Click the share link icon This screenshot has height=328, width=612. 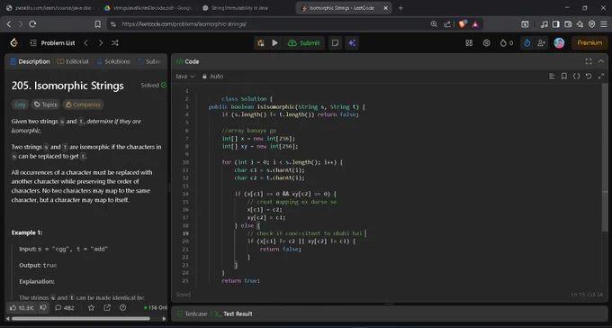(107, 307)
